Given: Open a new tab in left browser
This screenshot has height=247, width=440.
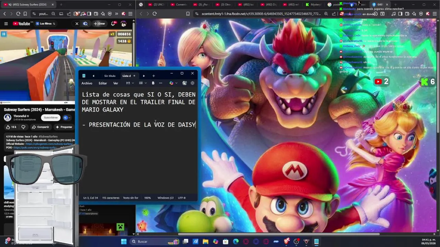Looking at the screenshot, I should (61, 4).
